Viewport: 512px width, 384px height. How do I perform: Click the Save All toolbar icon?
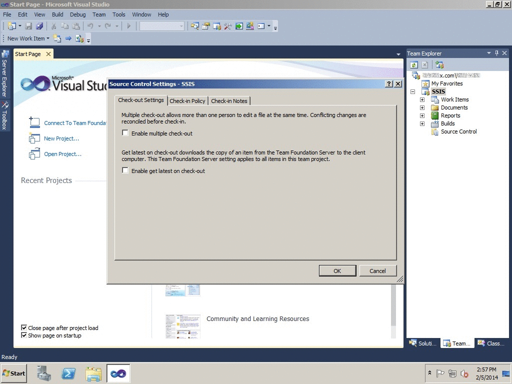pyautogui.click(x=39, y=26)
